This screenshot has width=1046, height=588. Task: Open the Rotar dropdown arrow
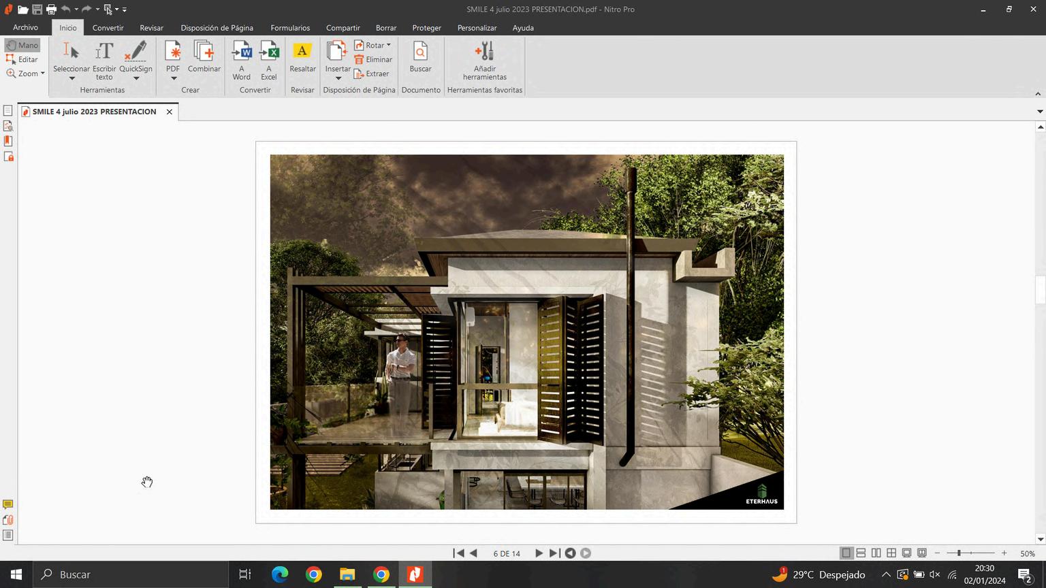[389, 45]
